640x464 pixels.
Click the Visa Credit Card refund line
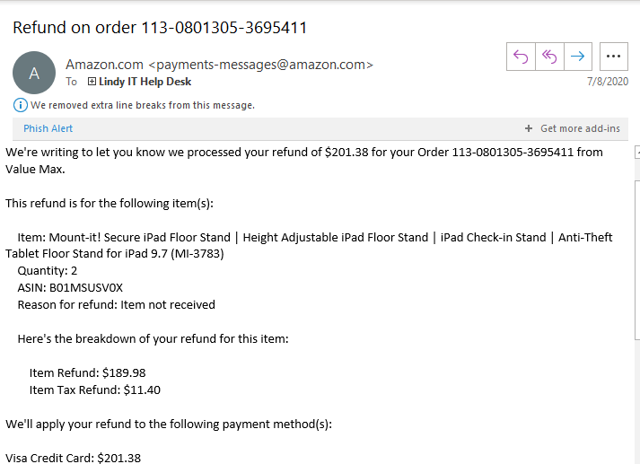(73, 458)
